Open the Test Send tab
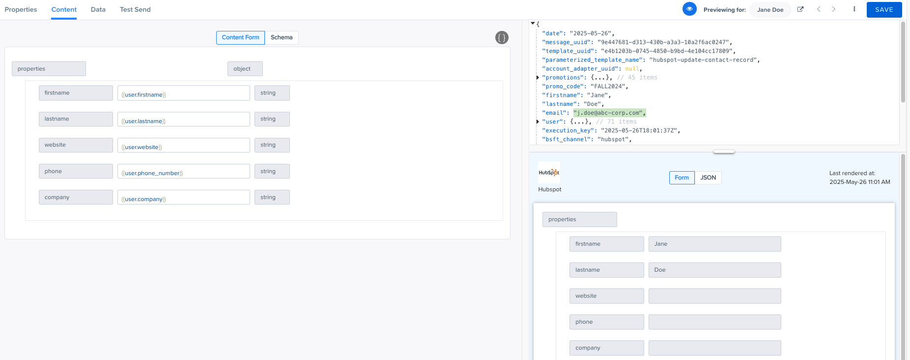910x360 pixels. 135,10
